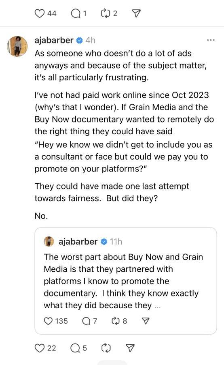The width and height of the screenshot is (224, 365).
Task: Tap the ajabarber username on the 4h post
Action: click(x=54, y=40)
